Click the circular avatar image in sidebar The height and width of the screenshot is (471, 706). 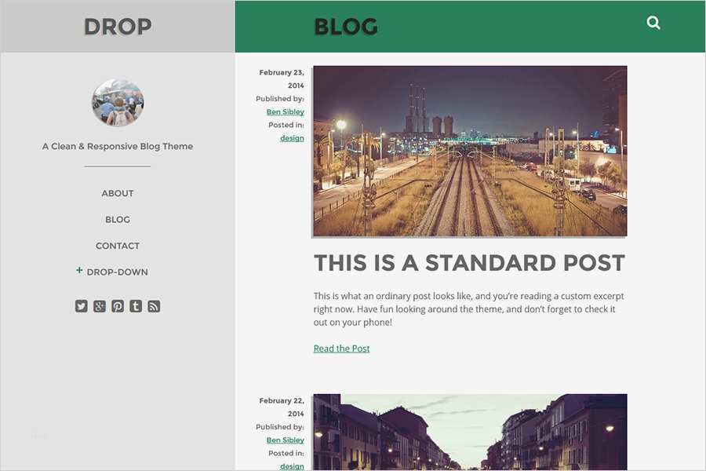118,103
